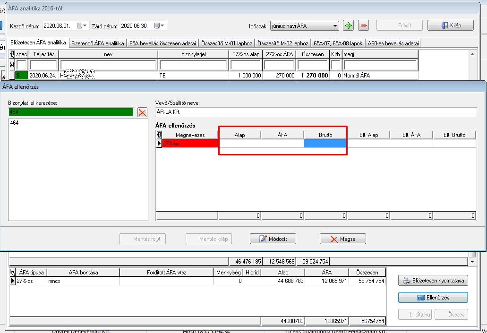The height and width of the screenshot is (333, 487).
Task: Click the row pointer arrow of the 27%-os check row
Action: (x=159, y=143)
